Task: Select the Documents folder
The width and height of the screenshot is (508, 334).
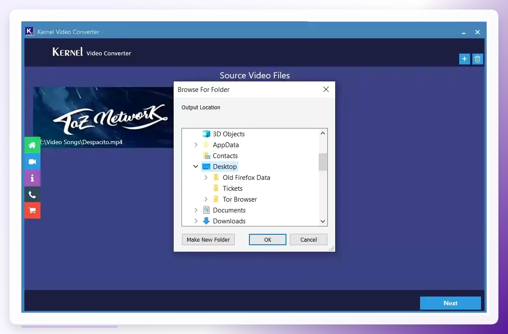Action: point(229,210)
